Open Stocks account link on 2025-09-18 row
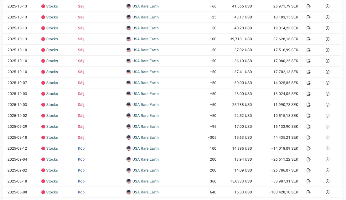The width and height of the screenshot is (346, 200). pos(52,137)
